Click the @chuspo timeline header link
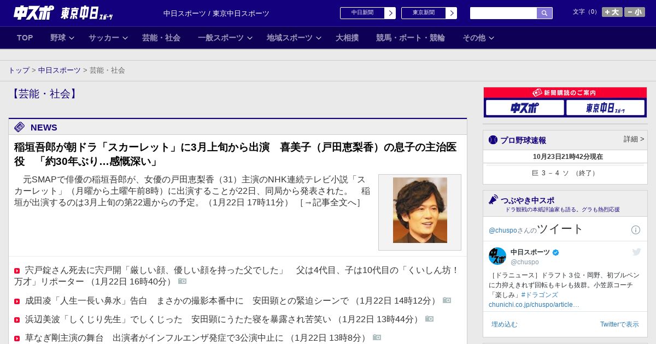The height and width of the screenshot is (344, 656). pyautogui.click(x=502, y=230)
